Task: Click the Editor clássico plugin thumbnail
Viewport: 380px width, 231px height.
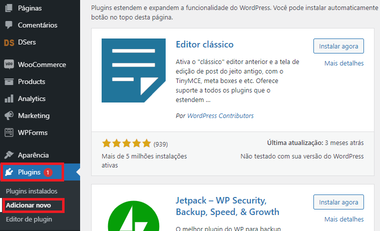Action: click(134, 70)
